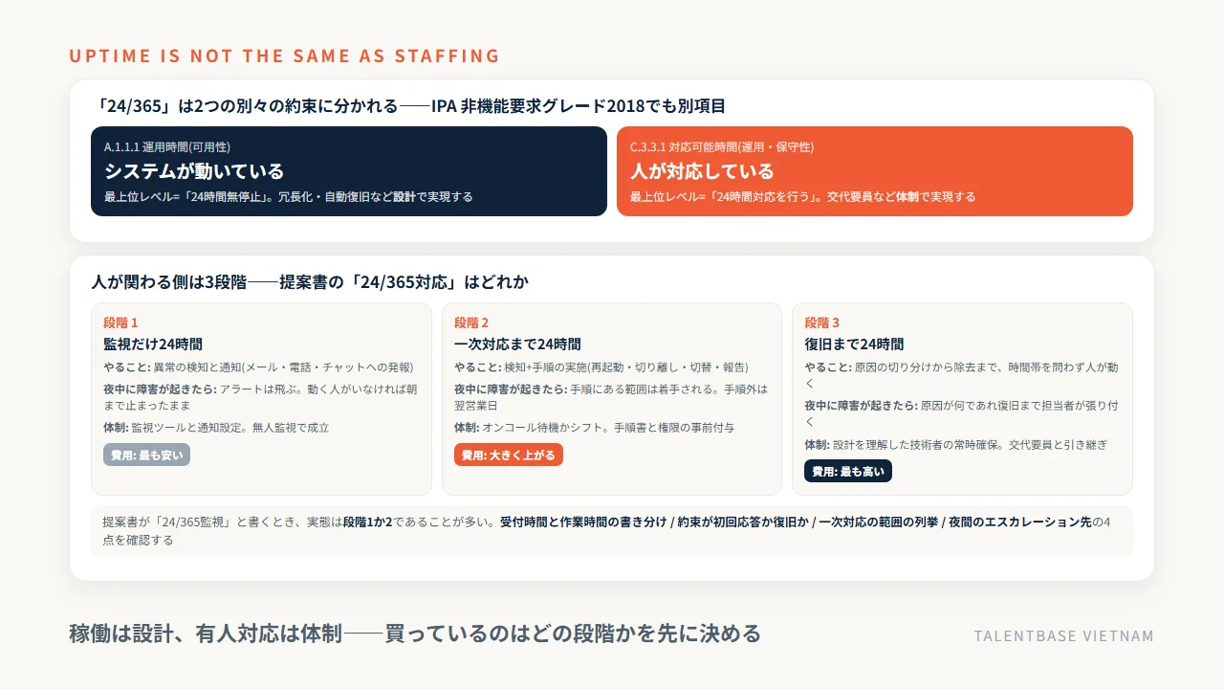The width and height of the screenshot is (1224, 689).
Task: Select the label 'A.1.1.1 運用時間(可用性)'
Action: (167, 147)
